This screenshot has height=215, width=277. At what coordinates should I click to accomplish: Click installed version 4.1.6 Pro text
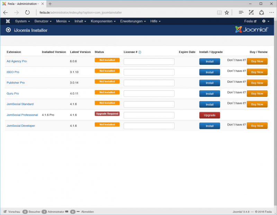48,115
